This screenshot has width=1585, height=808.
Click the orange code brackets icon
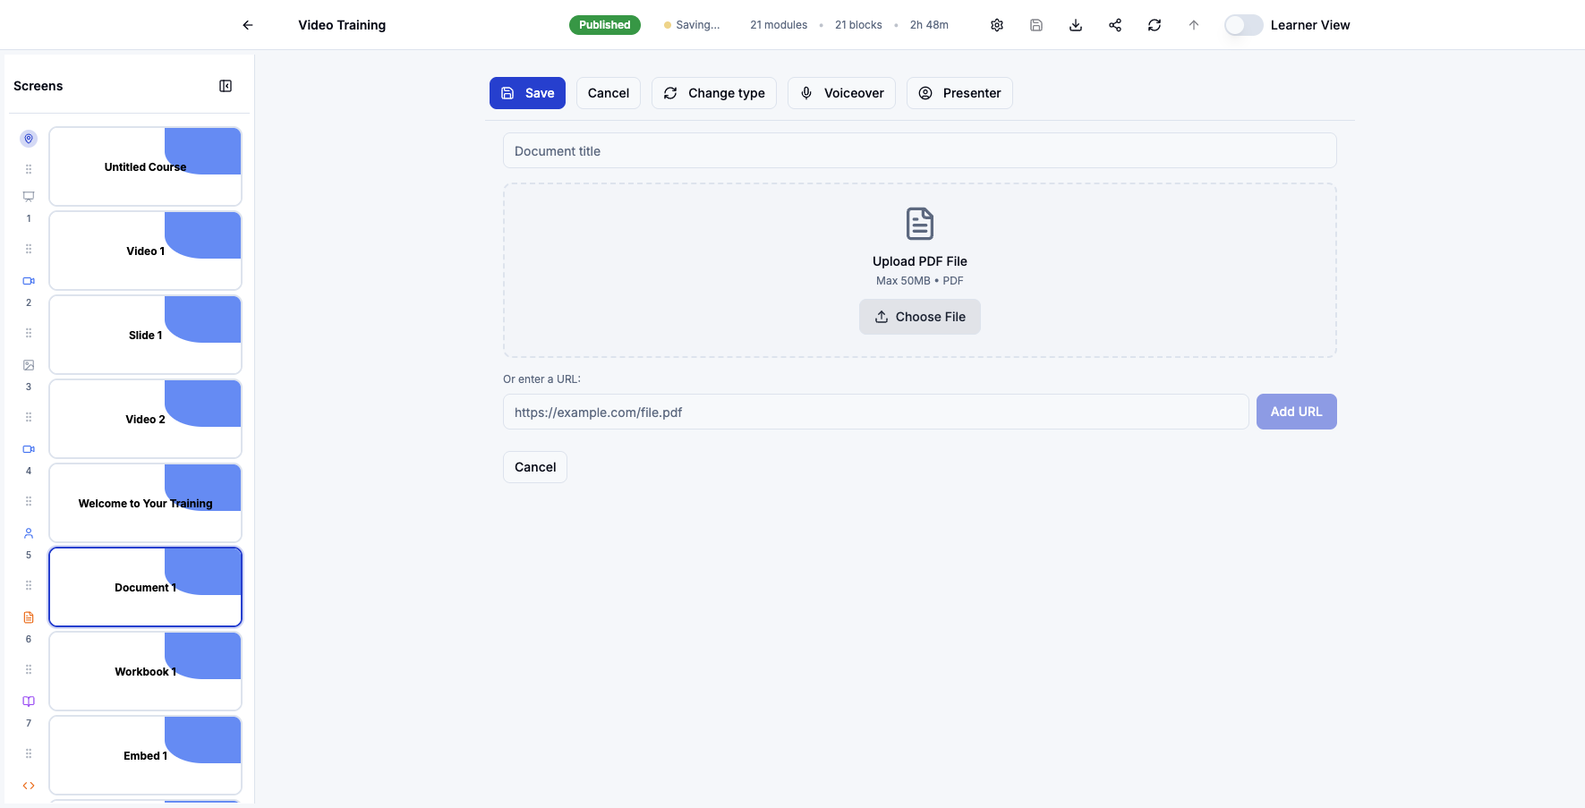click(29, 786)
